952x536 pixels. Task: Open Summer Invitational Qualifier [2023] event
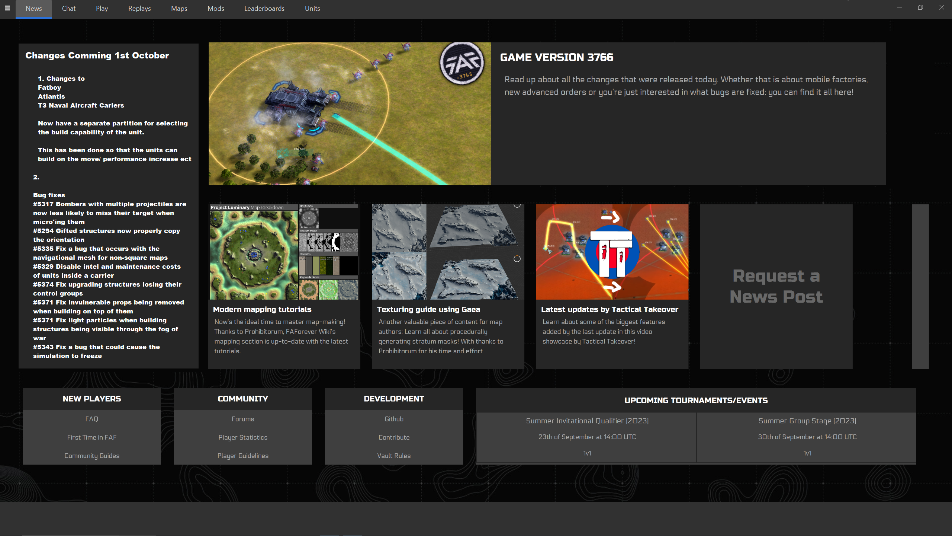pos(587,421)
